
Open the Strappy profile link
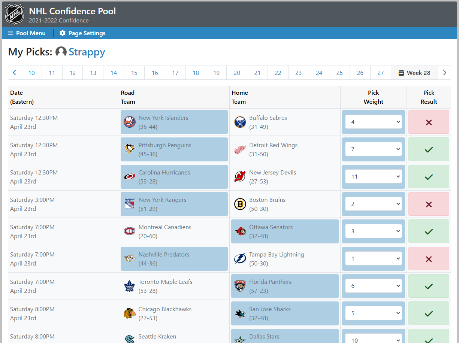tap(87, 52)
